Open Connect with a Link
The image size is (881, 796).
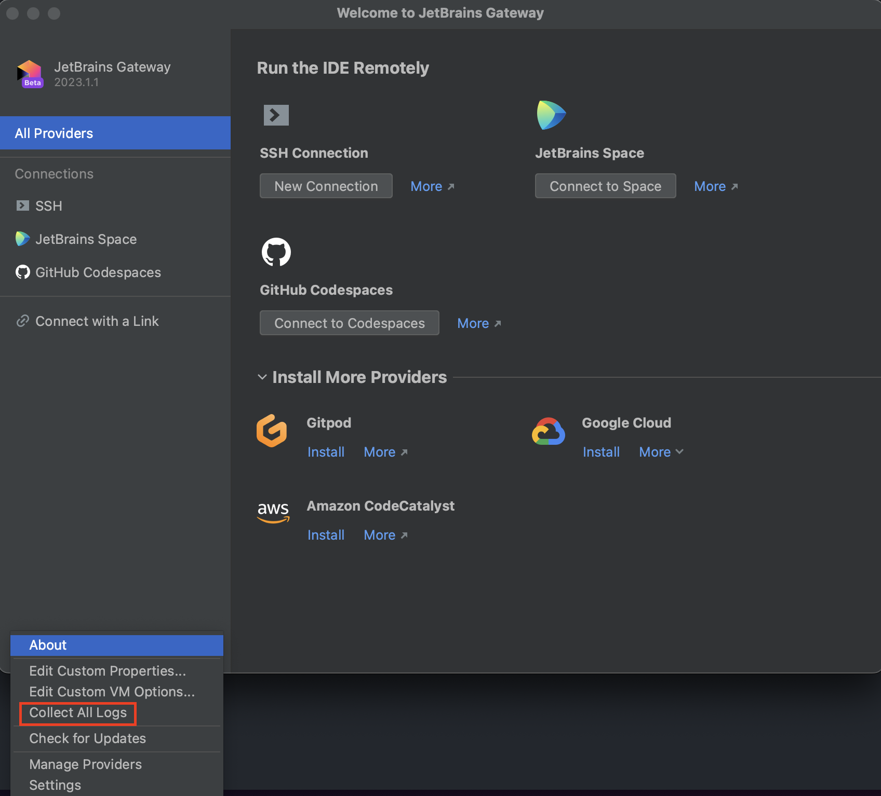click(115, 321)
